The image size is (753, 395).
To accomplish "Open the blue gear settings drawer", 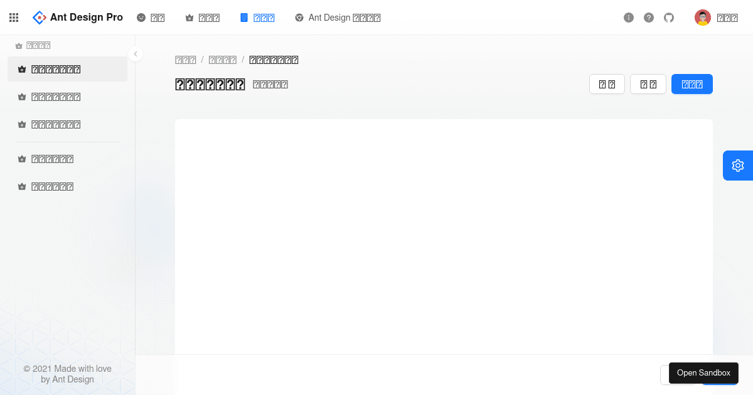I will [x=738, y=166].
